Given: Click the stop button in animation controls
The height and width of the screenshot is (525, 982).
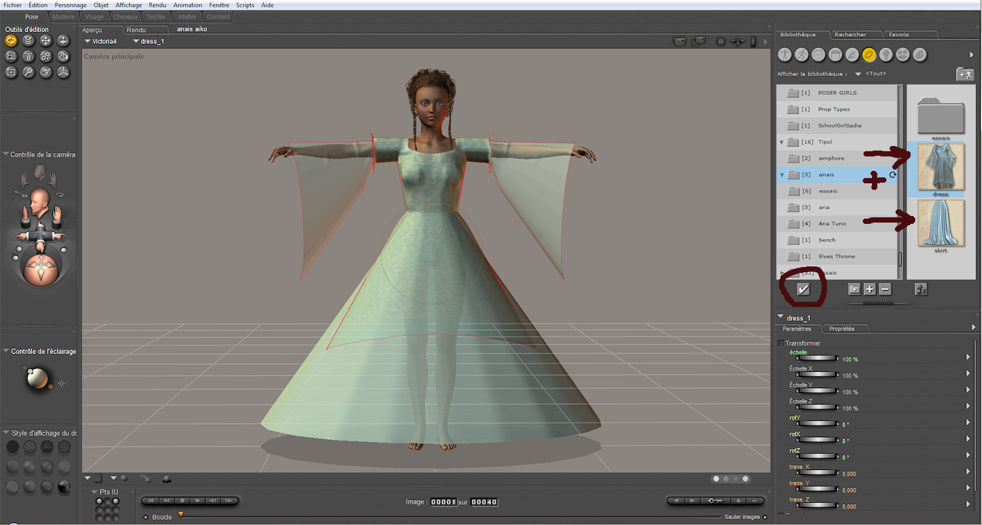Looking at the screenshot, I should (x=183, y=501).
